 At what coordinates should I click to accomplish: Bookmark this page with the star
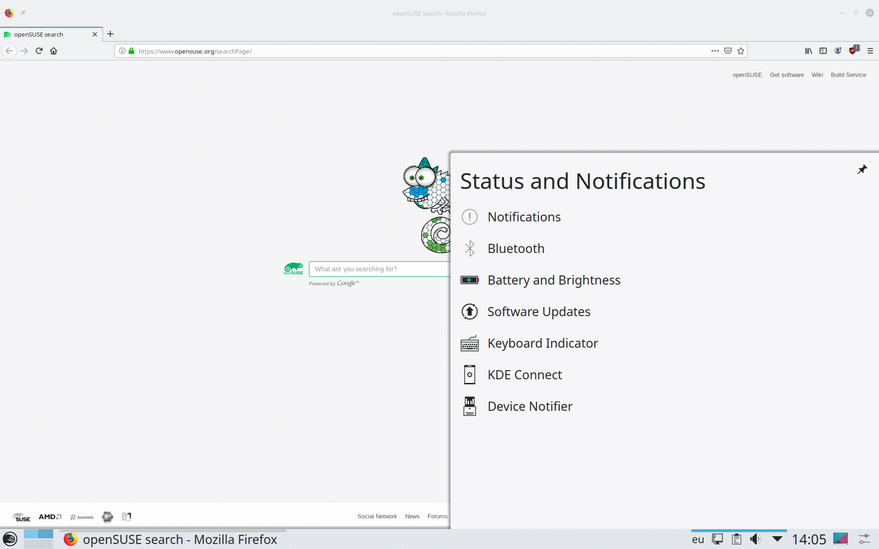[741, 51]
